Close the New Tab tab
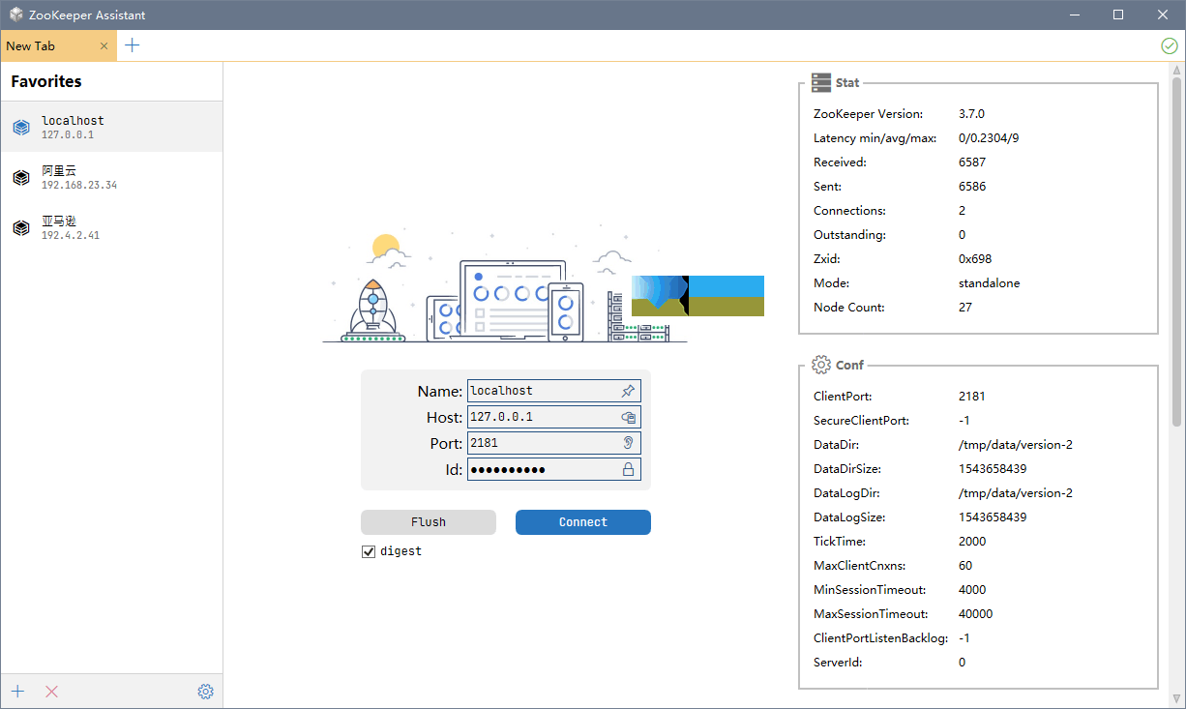 pyautogui.click(x=104, y=46)
